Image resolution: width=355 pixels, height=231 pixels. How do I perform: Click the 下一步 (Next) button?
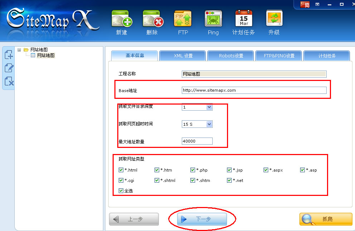coord(202,219)
